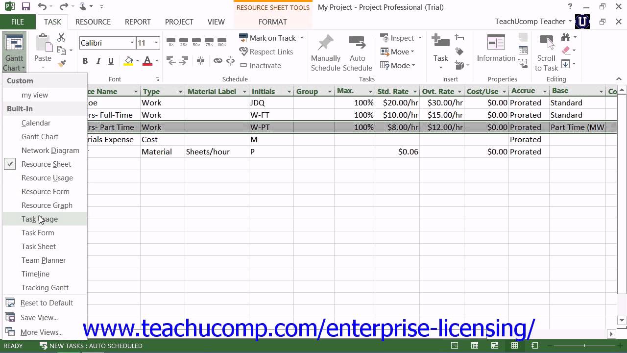Click the Scroll to Task icon

tap(546, 42)
